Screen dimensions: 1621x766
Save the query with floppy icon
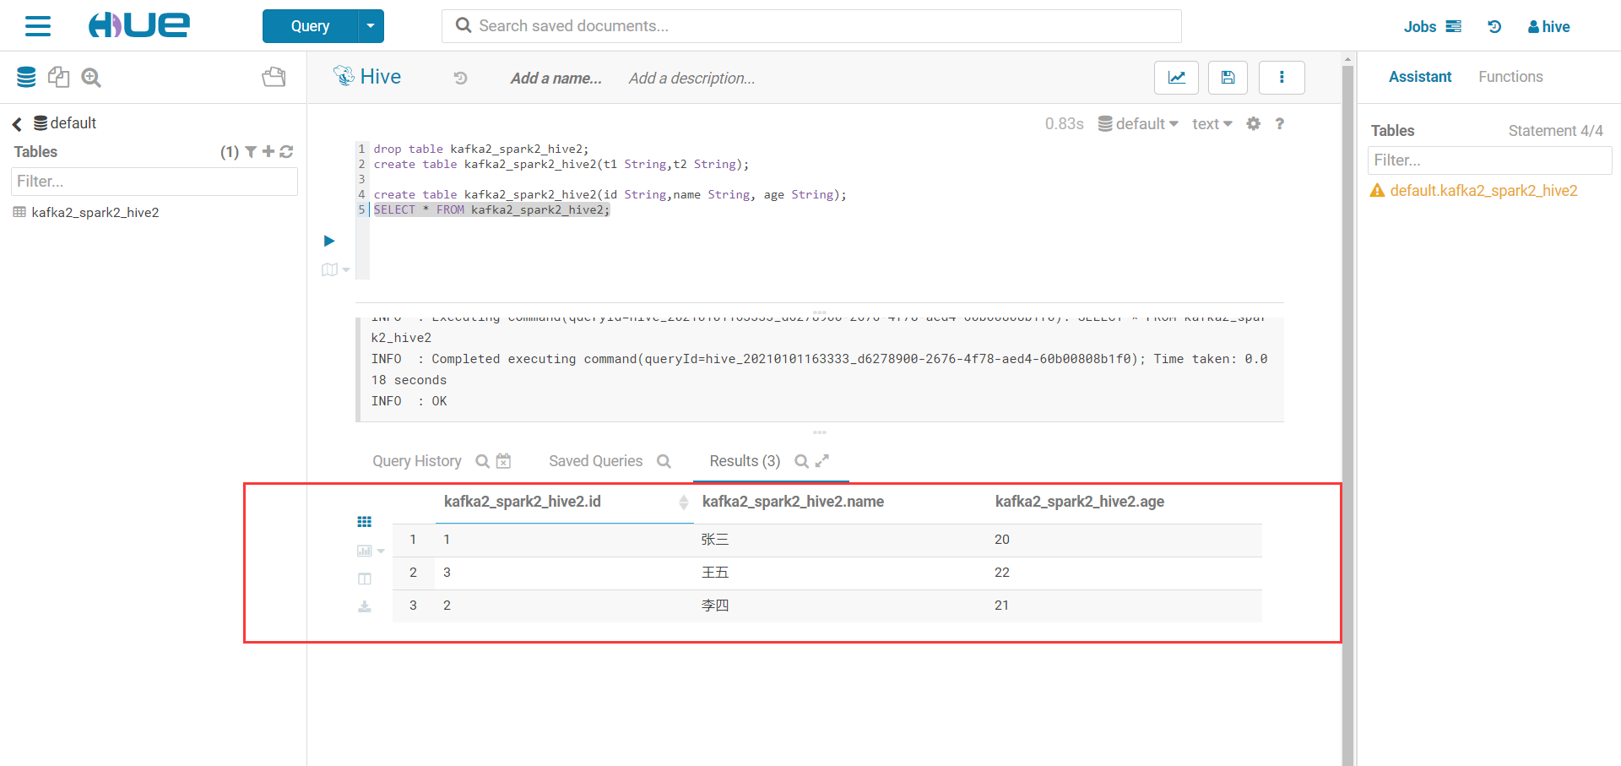click(1228, 78)
